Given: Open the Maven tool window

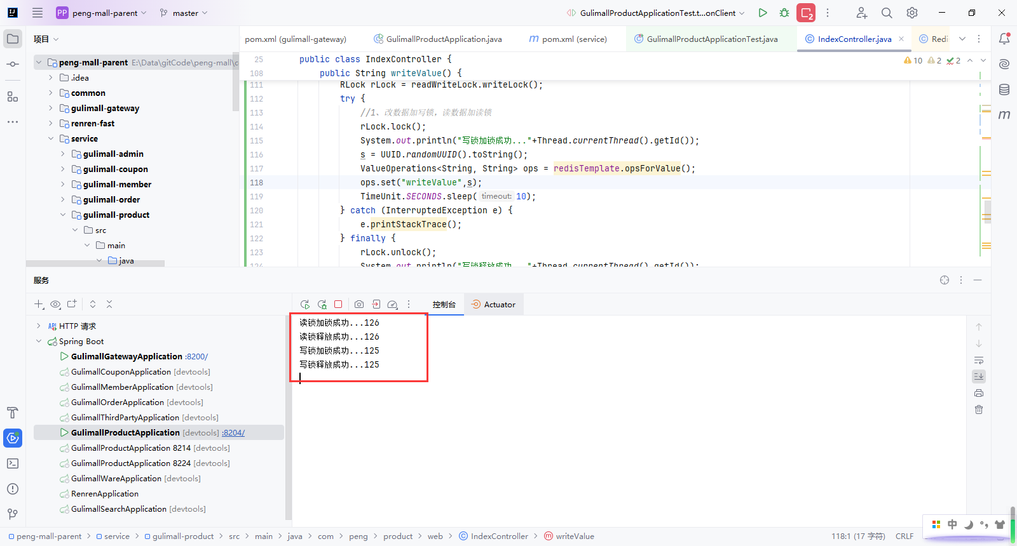Looking at the screenshot, I should tap(1004, 115).
